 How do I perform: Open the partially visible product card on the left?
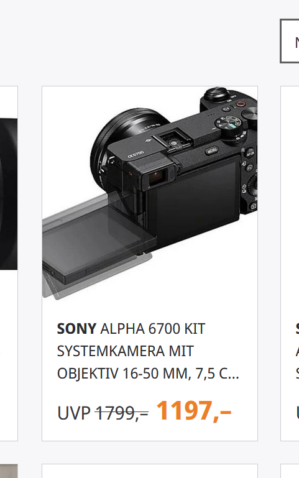coord(9,264)
